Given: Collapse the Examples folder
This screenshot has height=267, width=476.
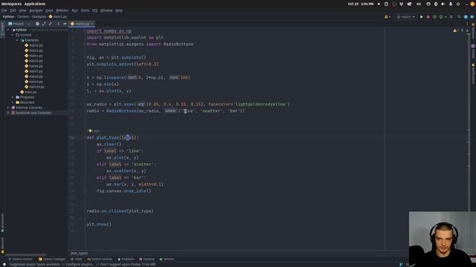Looking at the screenshot, I should pyautogui.click(x=17, y=40).
